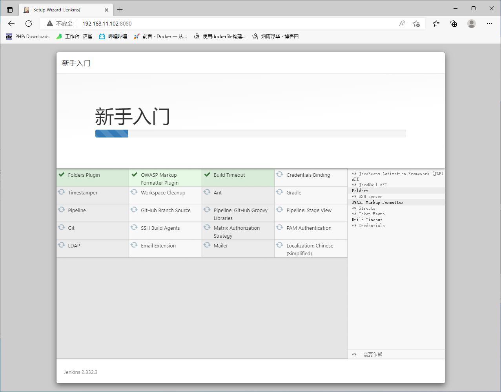Click the pending icon for Git
This screenshot has width=501, height=392.
[x=62, y=227]
